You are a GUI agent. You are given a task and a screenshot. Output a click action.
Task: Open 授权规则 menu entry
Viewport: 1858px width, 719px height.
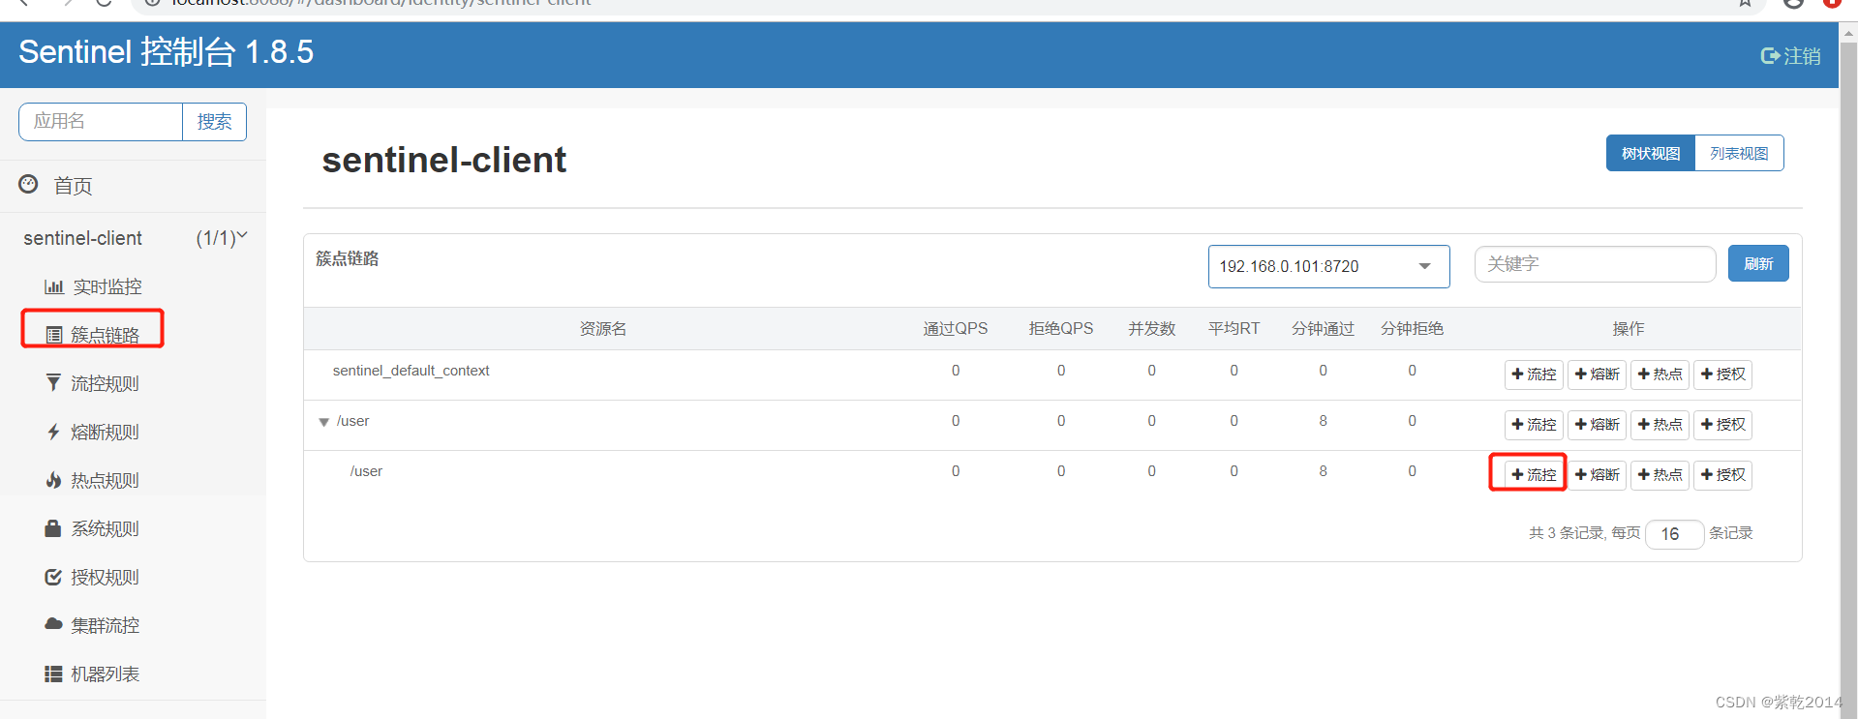105,577
